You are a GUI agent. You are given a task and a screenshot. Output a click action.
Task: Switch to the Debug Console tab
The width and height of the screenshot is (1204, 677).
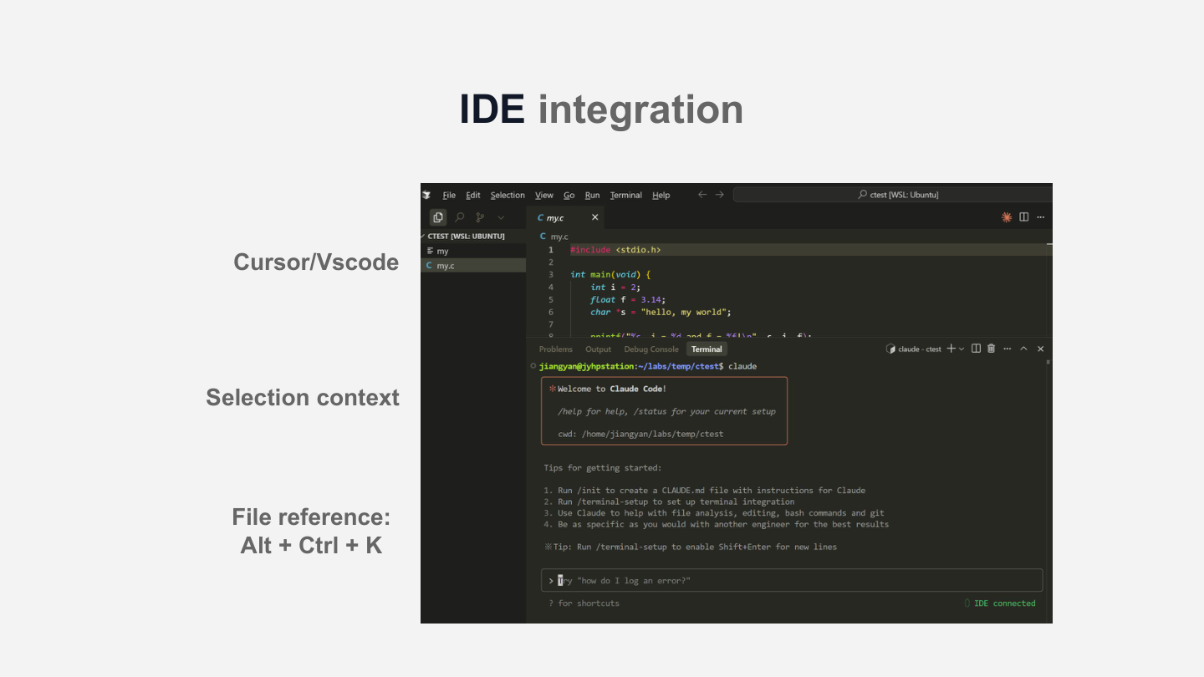(x=651, y=349)
